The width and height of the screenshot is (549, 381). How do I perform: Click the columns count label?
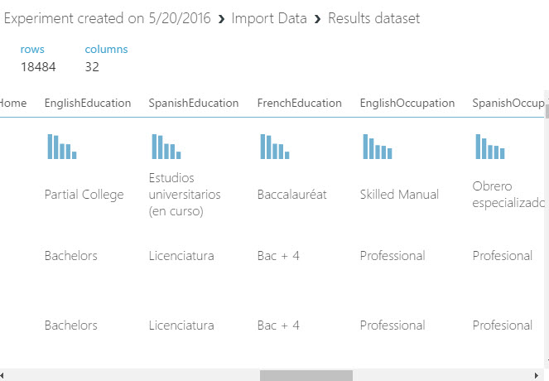(x=106, y=50)
